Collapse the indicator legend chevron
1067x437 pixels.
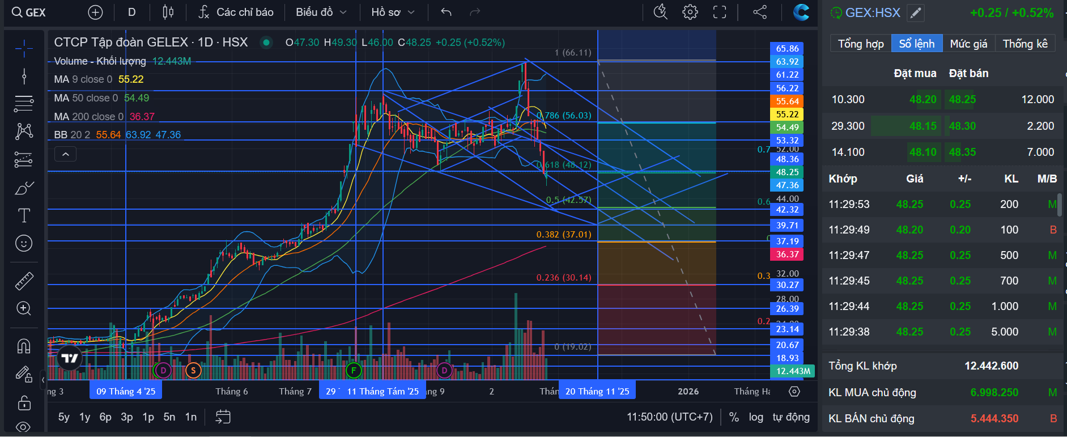[x=65, y=154]
